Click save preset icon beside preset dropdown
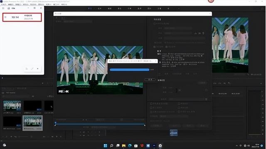Viewport: 266px width, 149px height. (196, 33)
